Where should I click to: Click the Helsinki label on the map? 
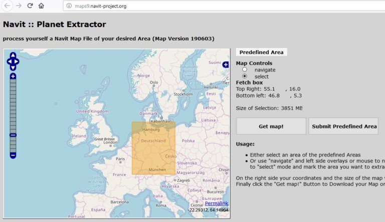pyautogui.click(x=211, y=87)
